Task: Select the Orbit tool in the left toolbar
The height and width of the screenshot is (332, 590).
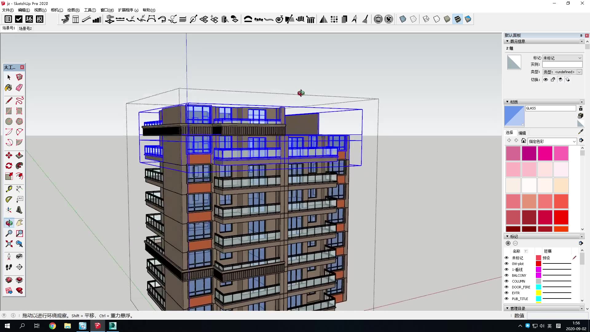Action: point(9,223)
